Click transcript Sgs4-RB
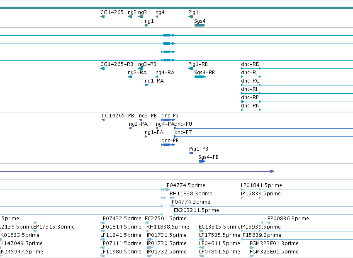The height and width of the screenshot is (258, 353). tap(204, 73)
